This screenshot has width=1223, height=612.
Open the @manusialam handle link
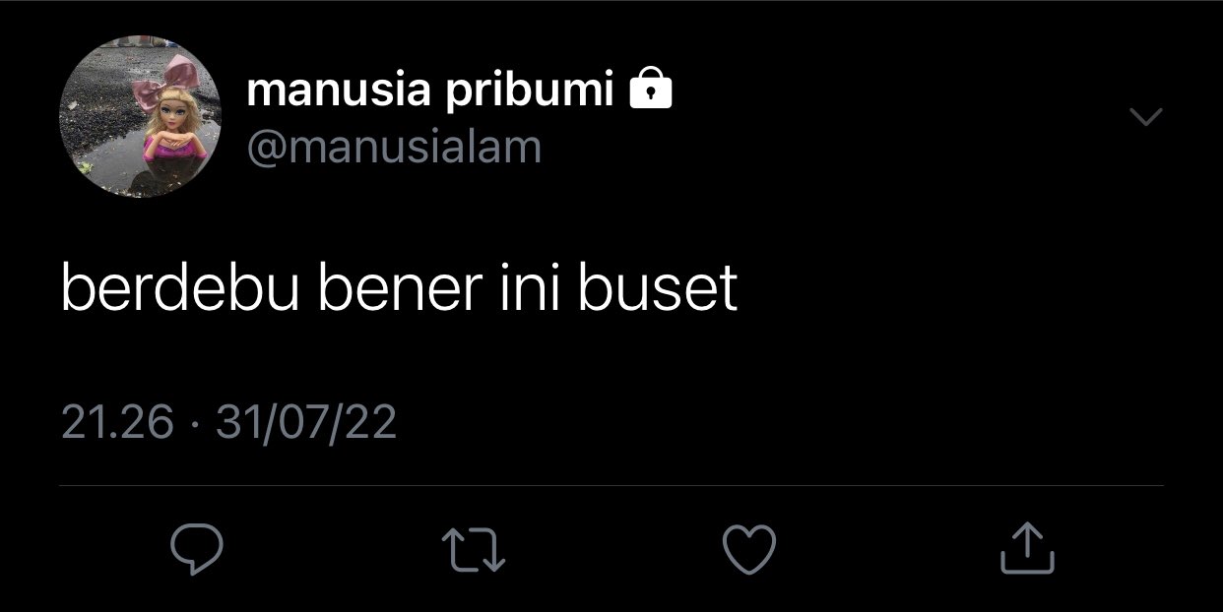(x=394, y=148)
